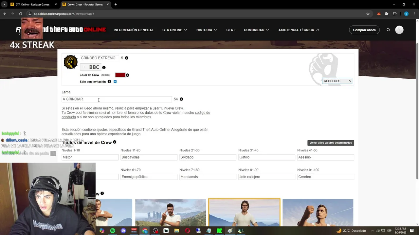The width and height of the screenshot is (419, 235).
Task: Open Discord from the taskbar
Action: tap(123, 231)
